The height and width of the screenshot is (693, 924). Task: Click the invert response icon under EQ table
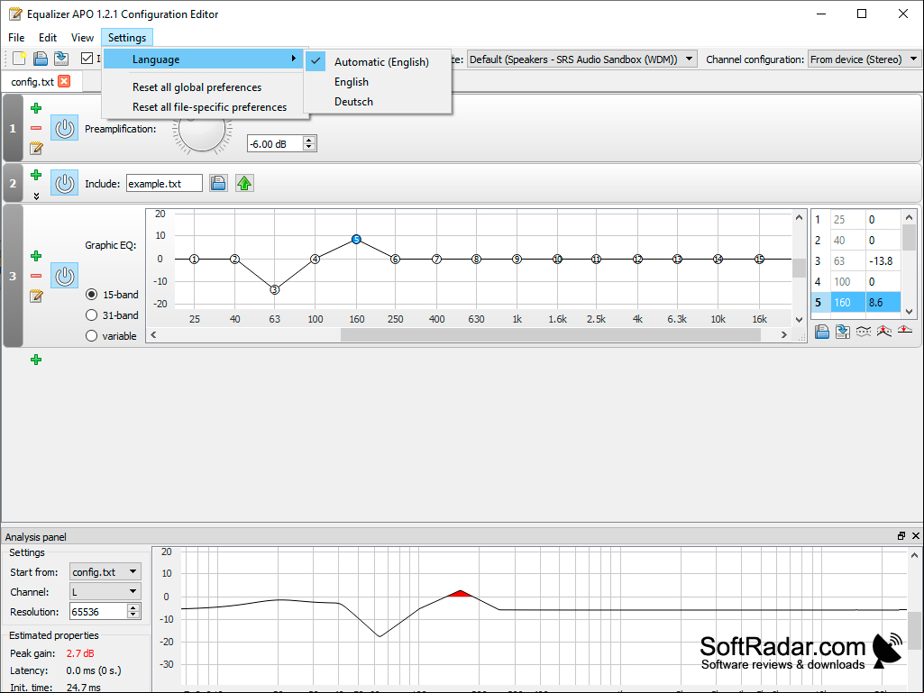864,332
